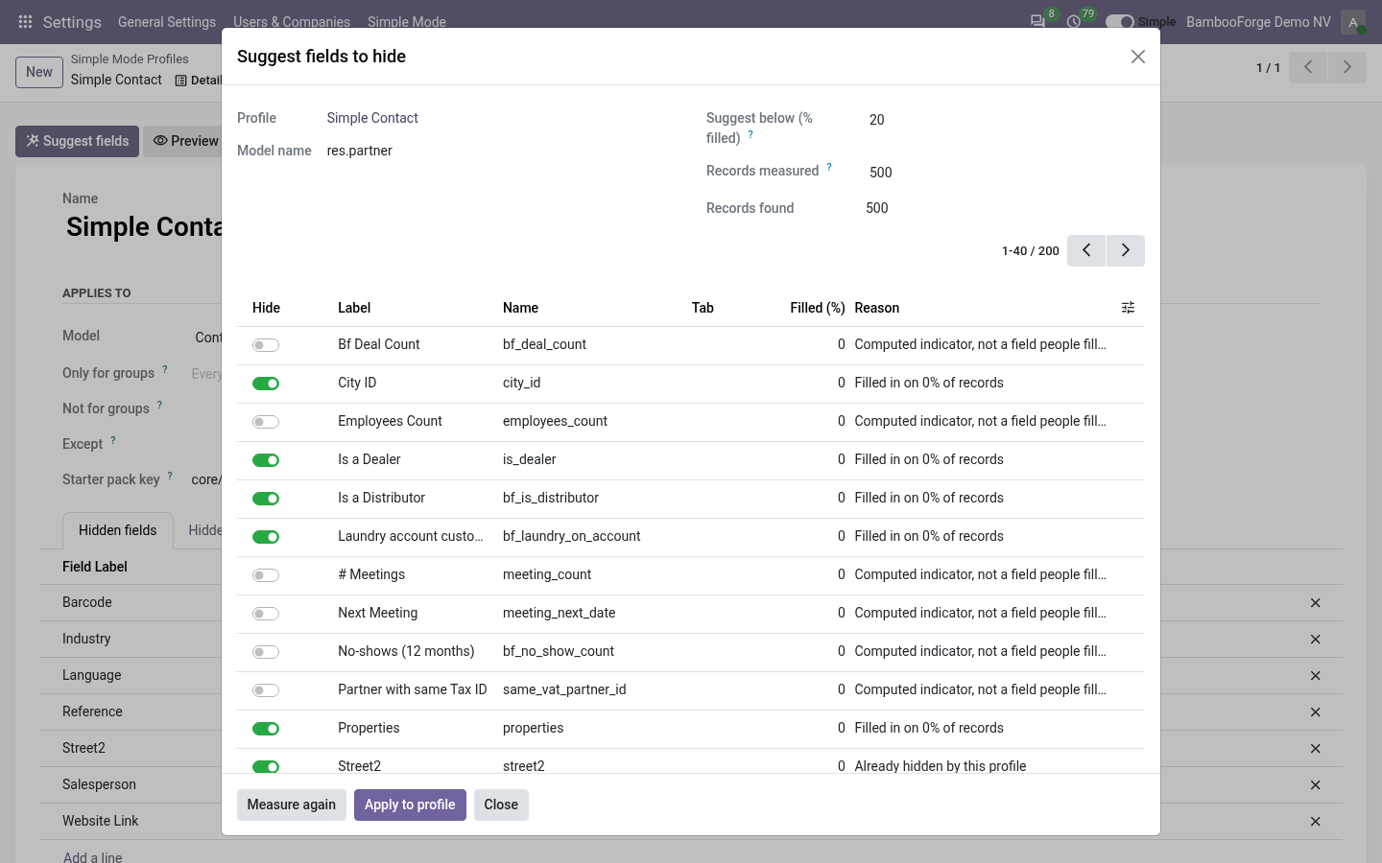Switch the Simple mode toggle in navbar
Screen dimensions: 1382x863
point(1119,21)
